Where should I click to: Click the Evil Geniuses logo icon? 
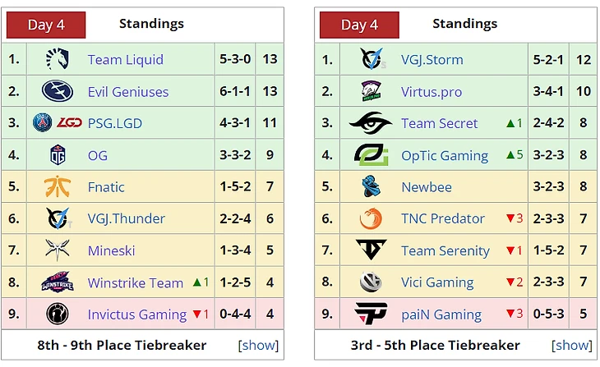point(58,91)
